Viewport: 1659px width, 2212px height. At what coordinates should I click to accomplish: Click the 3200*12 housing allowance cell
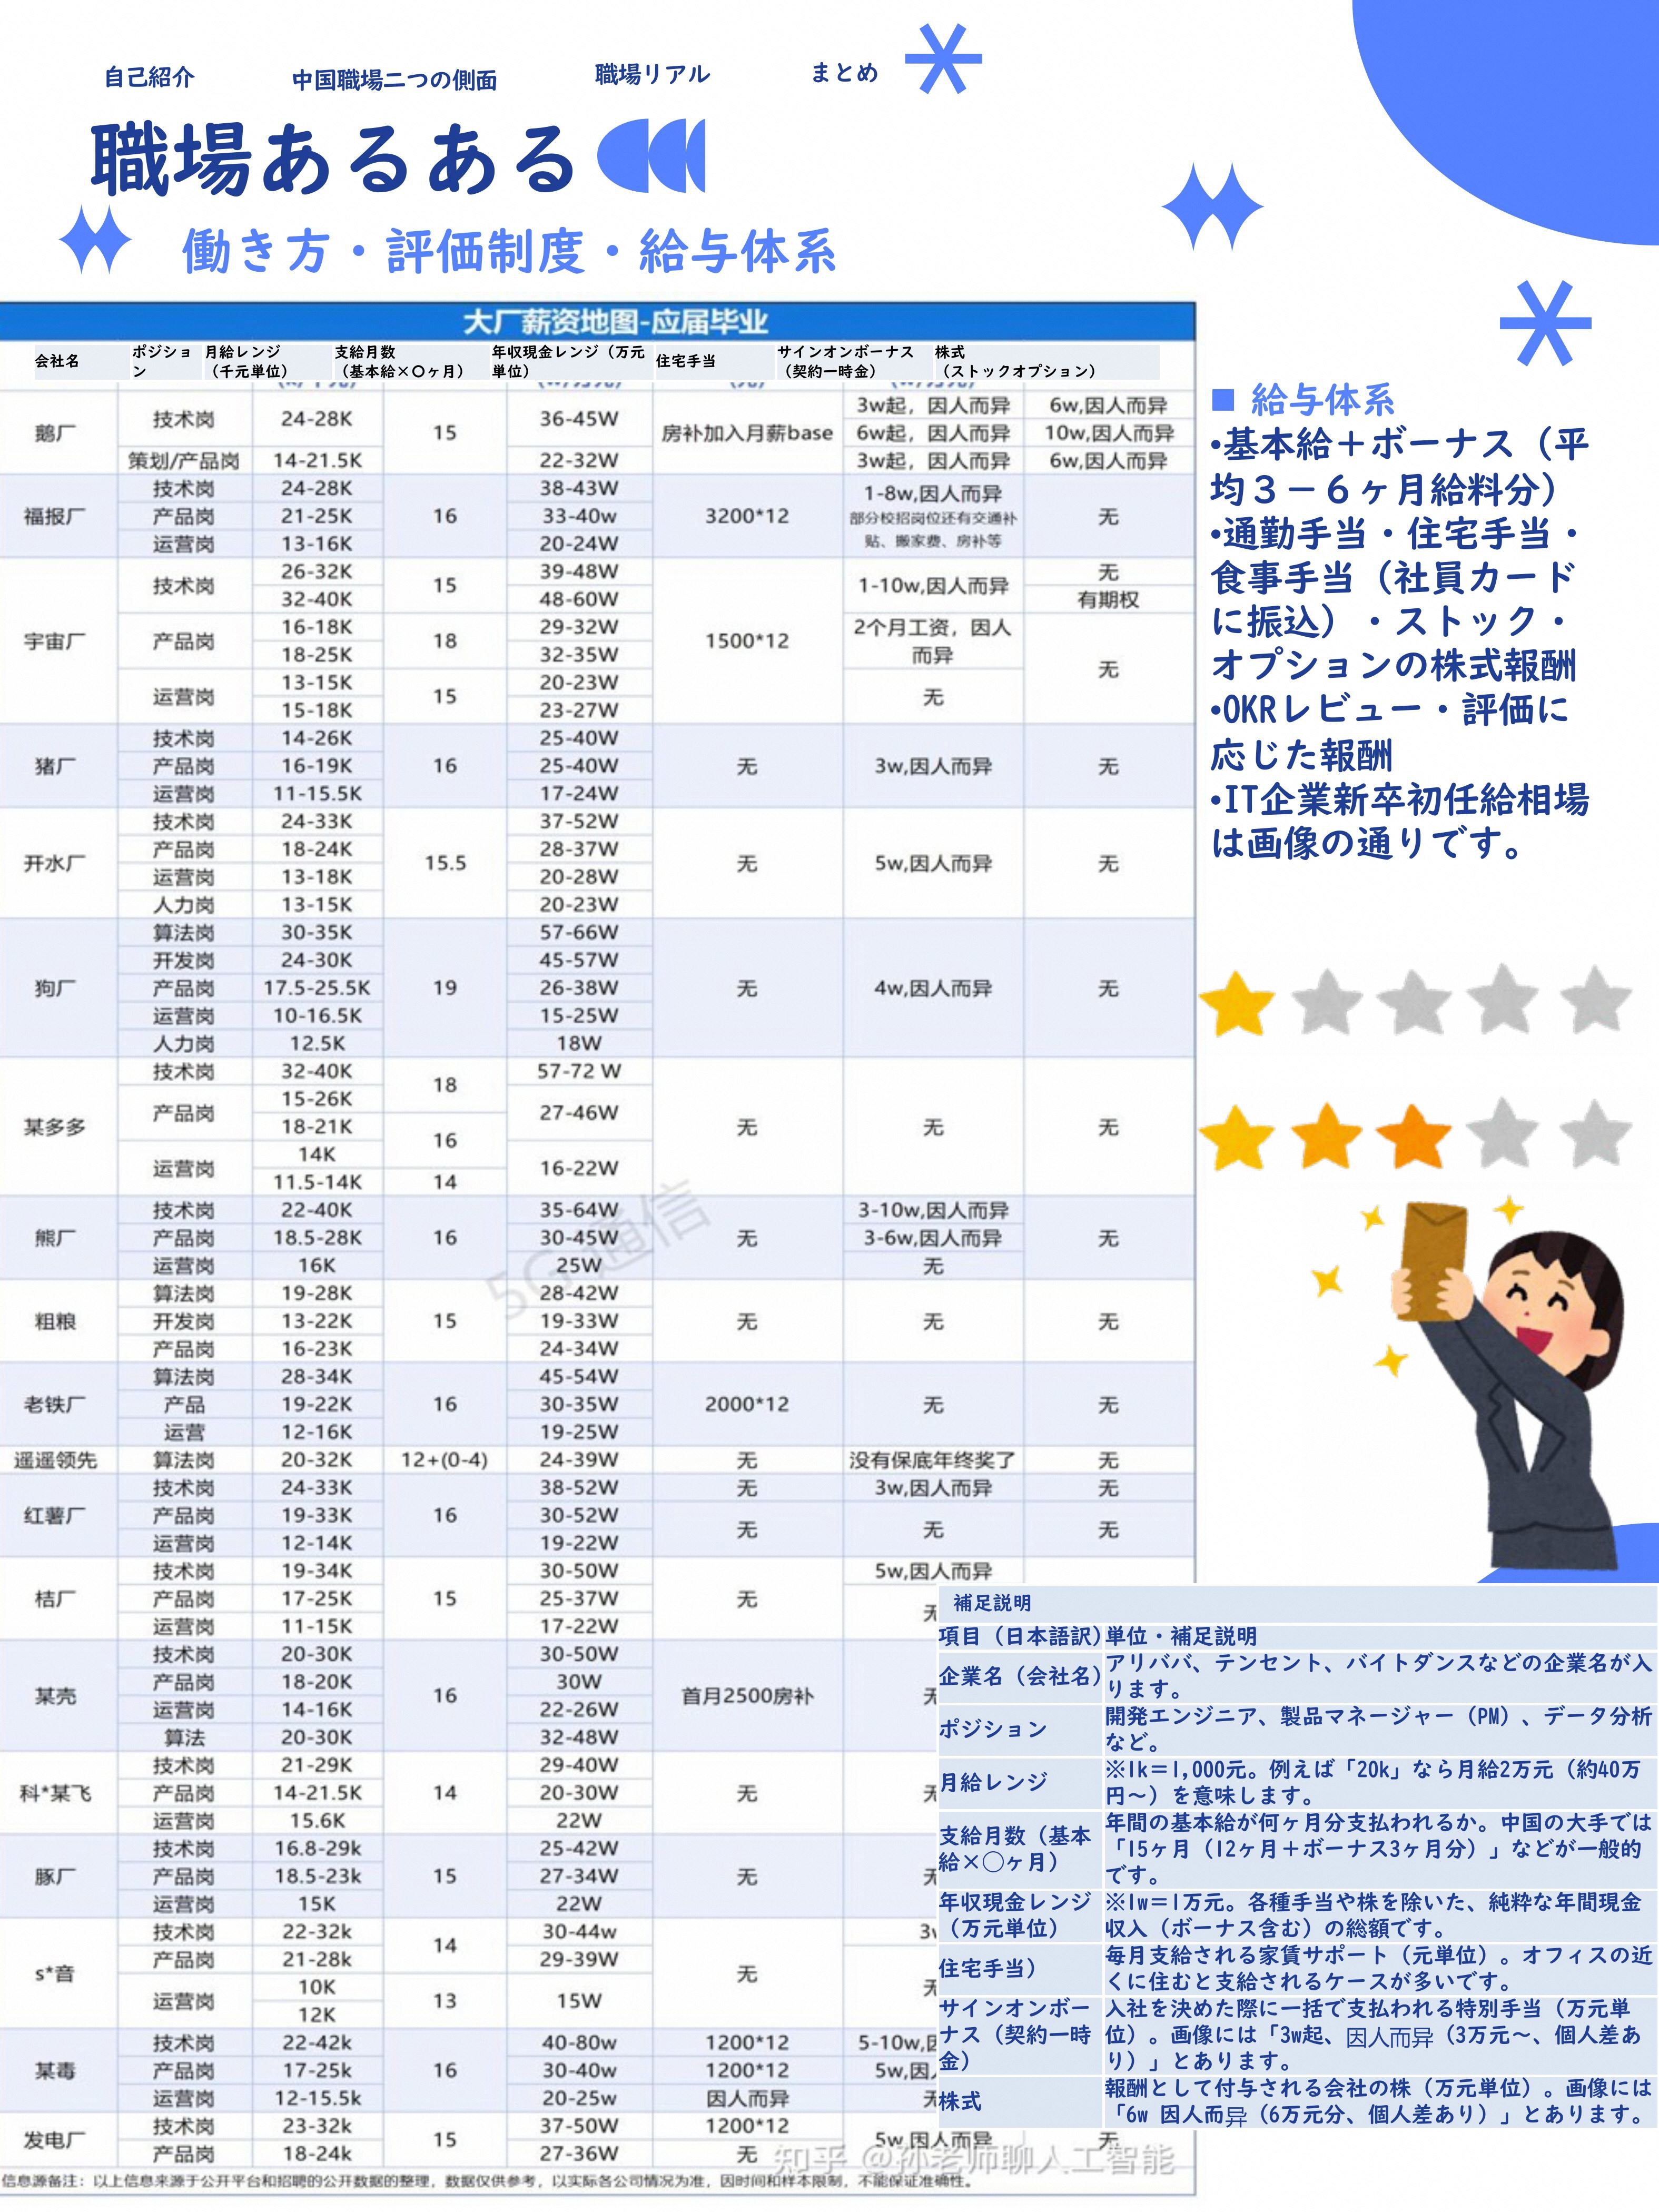(x=747, y=516)
